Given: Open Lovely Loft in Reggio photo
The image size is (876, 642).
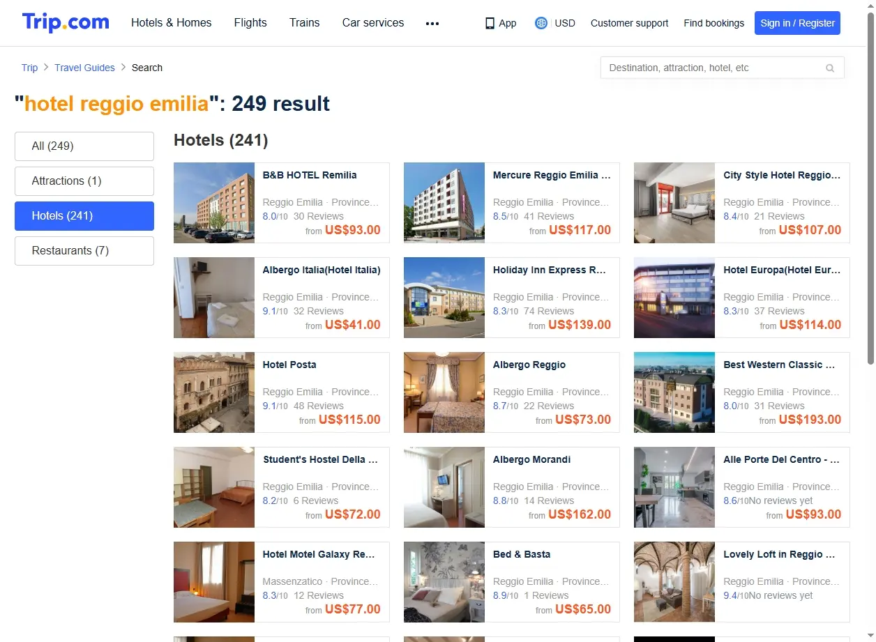Looking at the screenshot, I should pyautogui.click(x=674, y=582).
